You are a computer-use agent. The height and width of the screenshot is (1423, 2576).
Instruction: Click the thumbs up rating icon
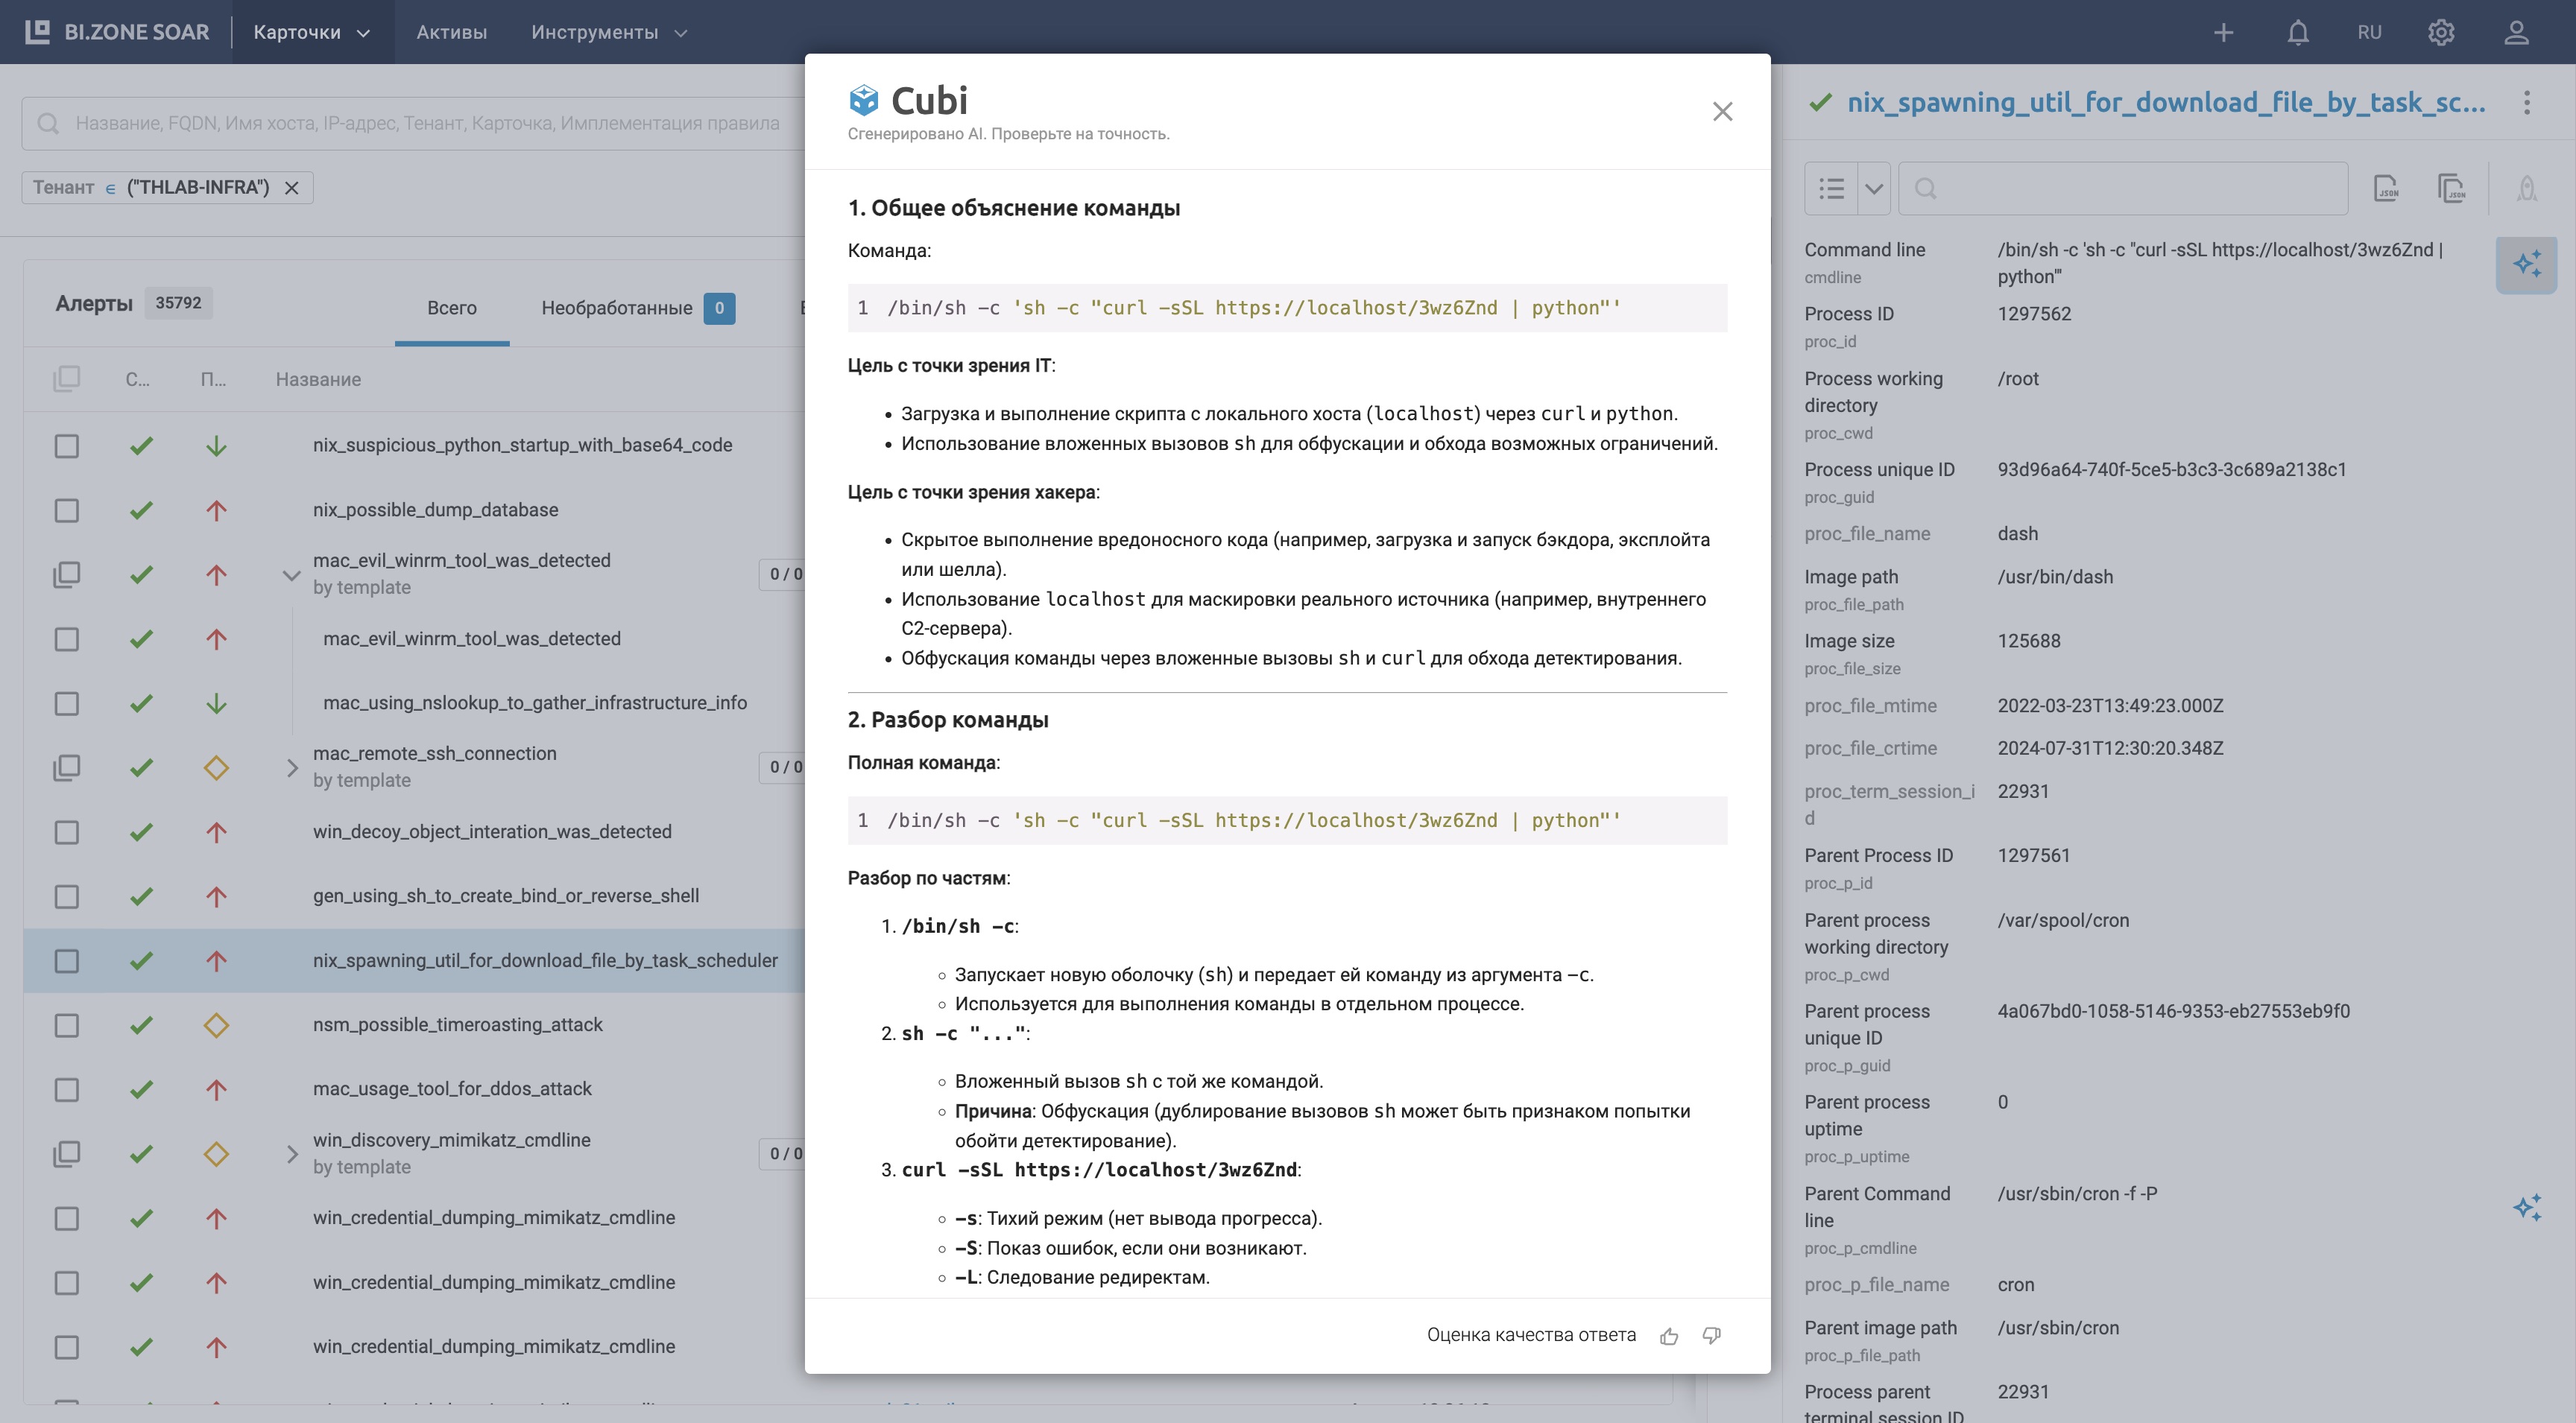click(1668, 1336)
